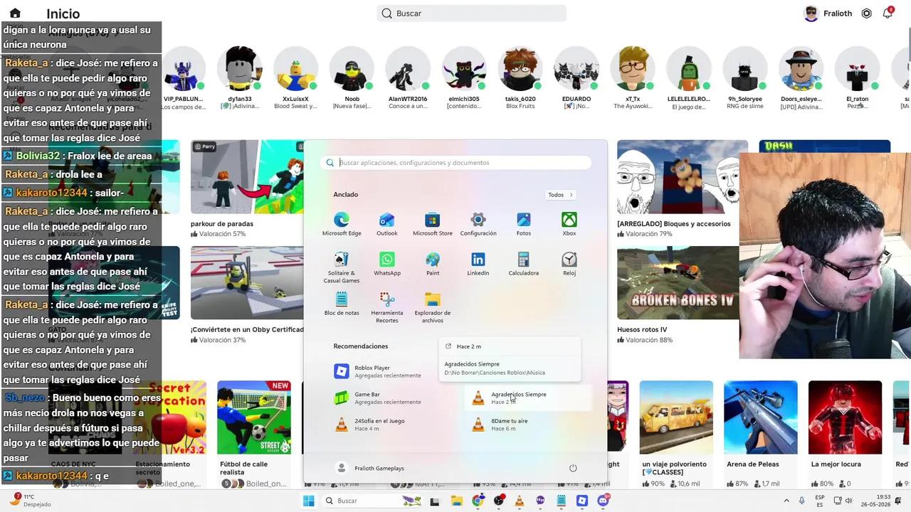The width and height of the screenshot is (911, 512).
Task: Open recent file Agradecidos Siempre
Action: click(527, 398)
